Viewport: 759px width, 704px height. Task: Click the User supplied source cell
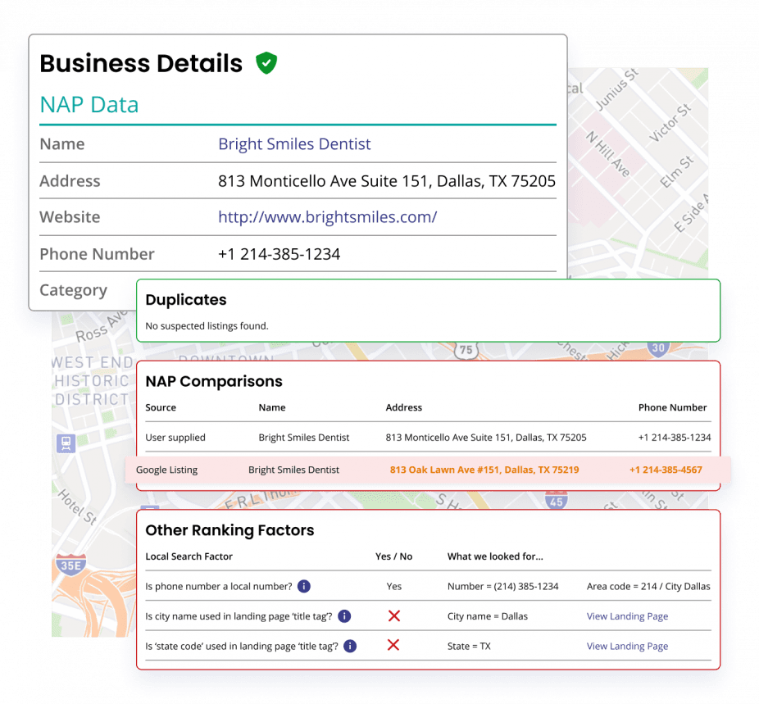175,438
